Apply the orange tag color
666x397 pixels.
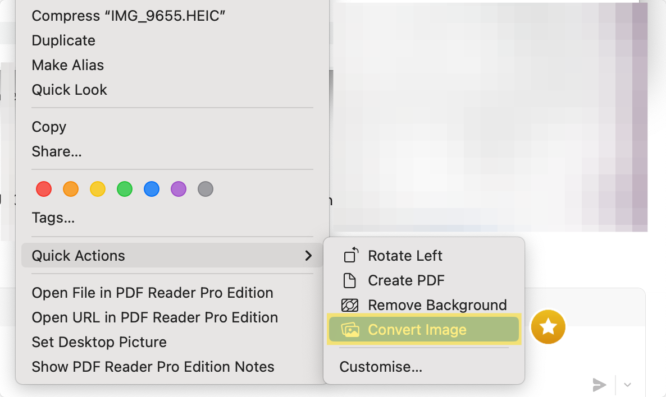point(71,189)
